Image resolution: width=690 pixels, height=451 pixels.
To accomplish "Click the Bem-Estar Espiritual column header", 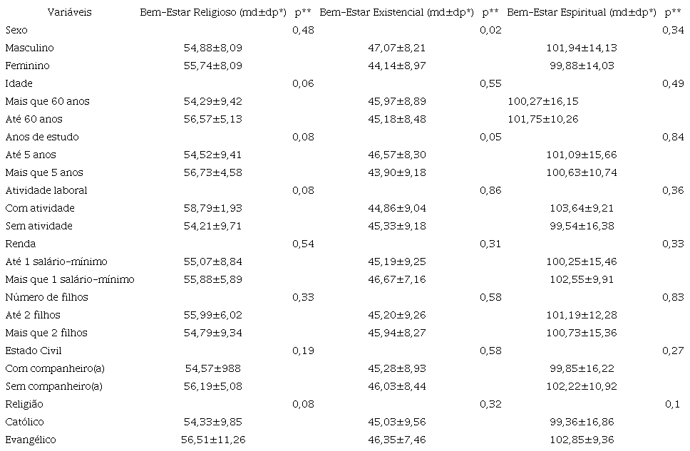I will [582, 12].
